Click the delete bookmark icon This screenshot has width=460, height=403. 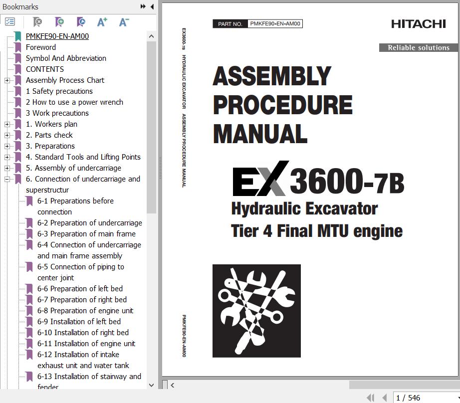coord(37,22)
